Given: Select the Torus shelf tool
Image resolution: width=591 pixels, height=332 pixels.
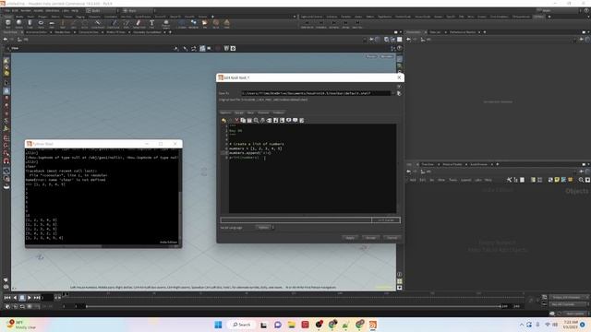Looking at the screenshot, I should coord(41,24).
